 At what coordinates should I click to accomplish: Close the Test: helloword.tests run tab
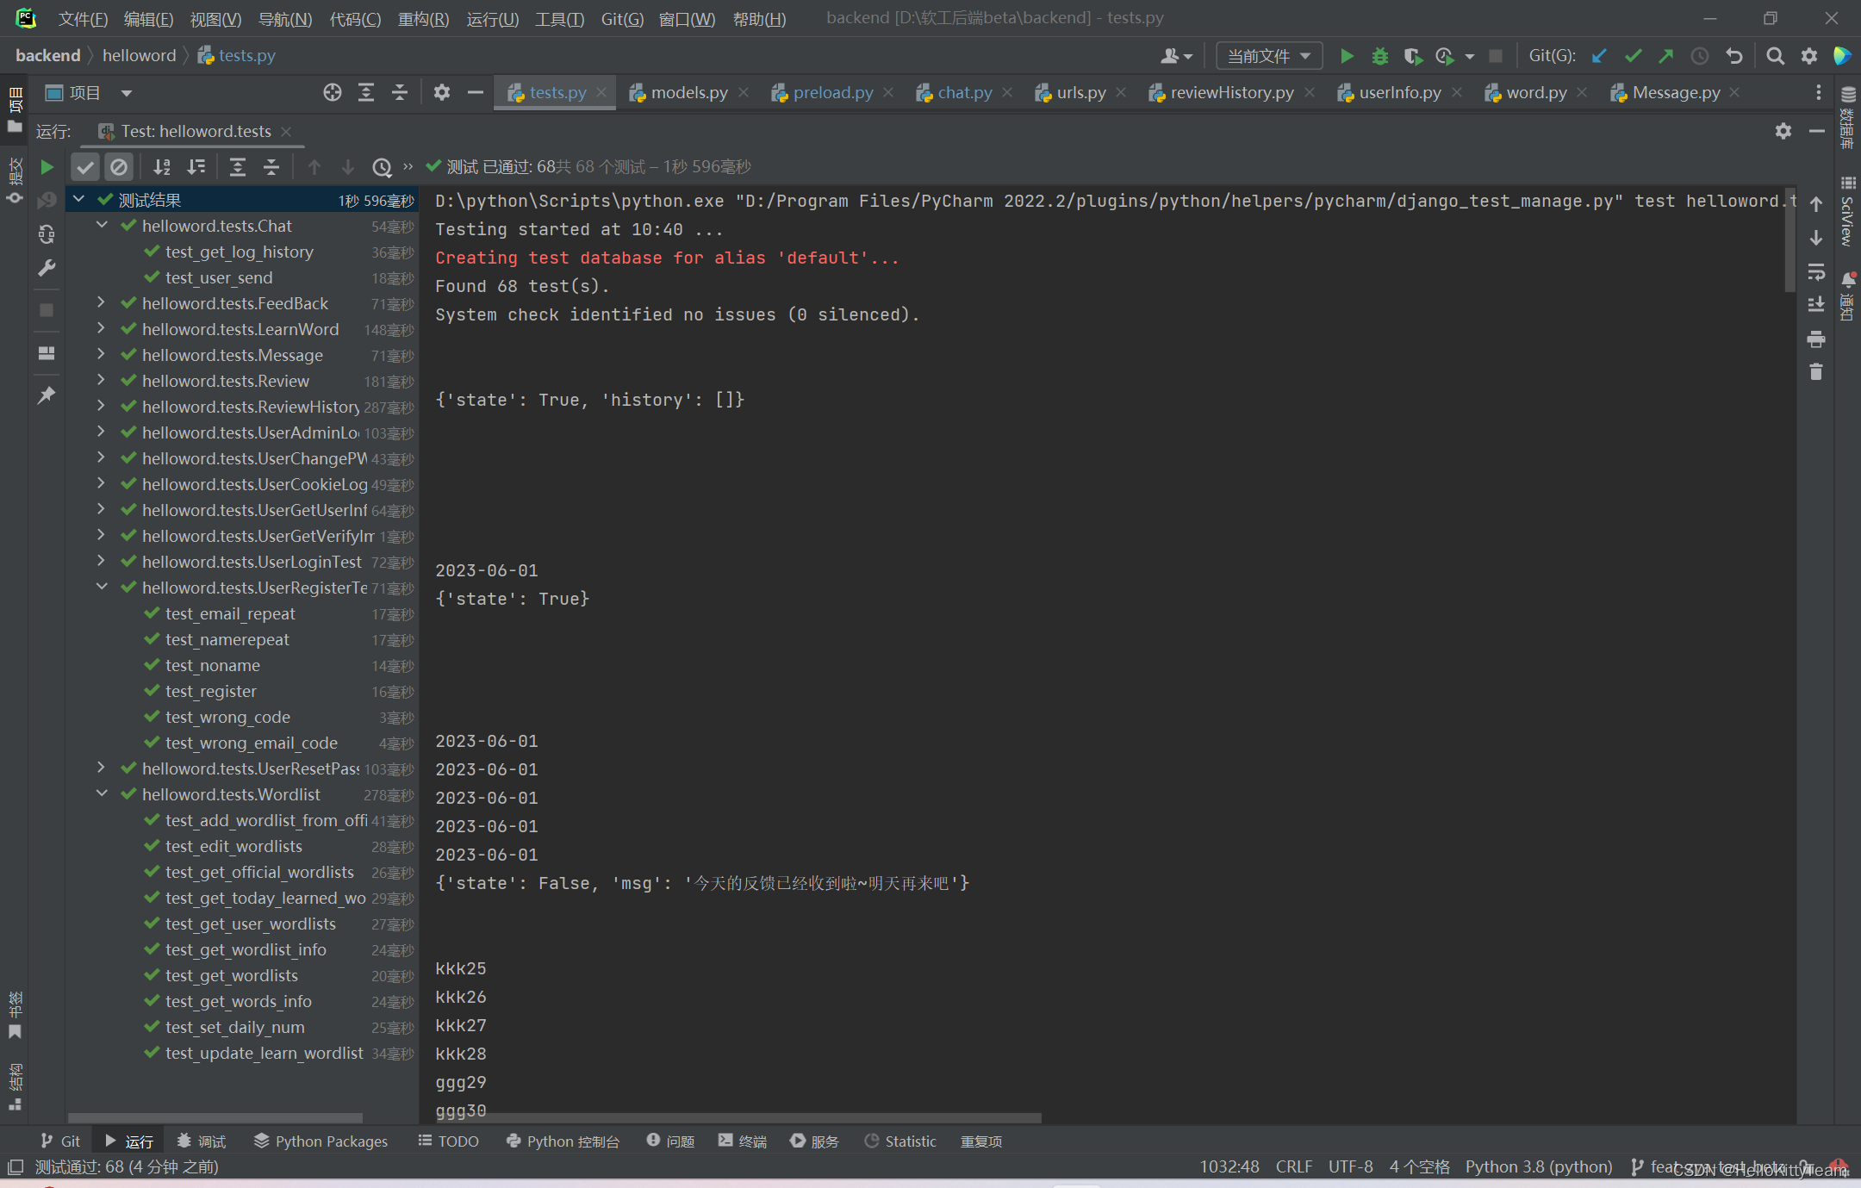[x=286, y=132]
